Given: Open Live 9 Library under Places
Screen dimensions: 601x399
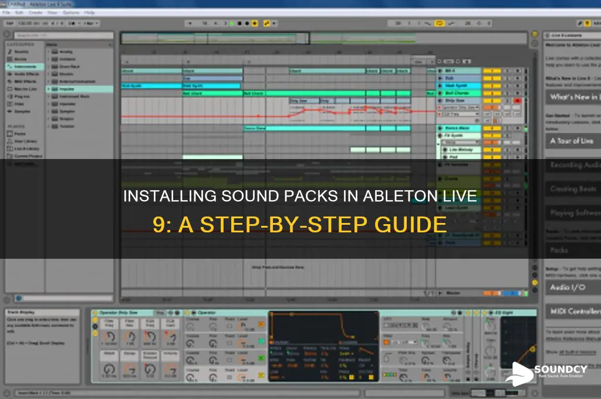Looking at the screenshot, I should pos(26,148).
